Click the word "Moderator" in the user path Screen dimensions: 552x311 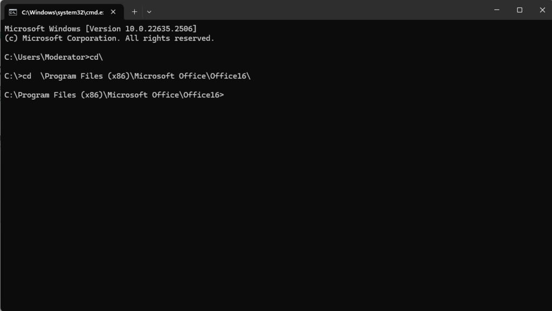65,57
